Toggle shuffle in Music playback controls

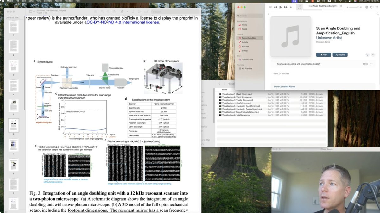(270, 7)
